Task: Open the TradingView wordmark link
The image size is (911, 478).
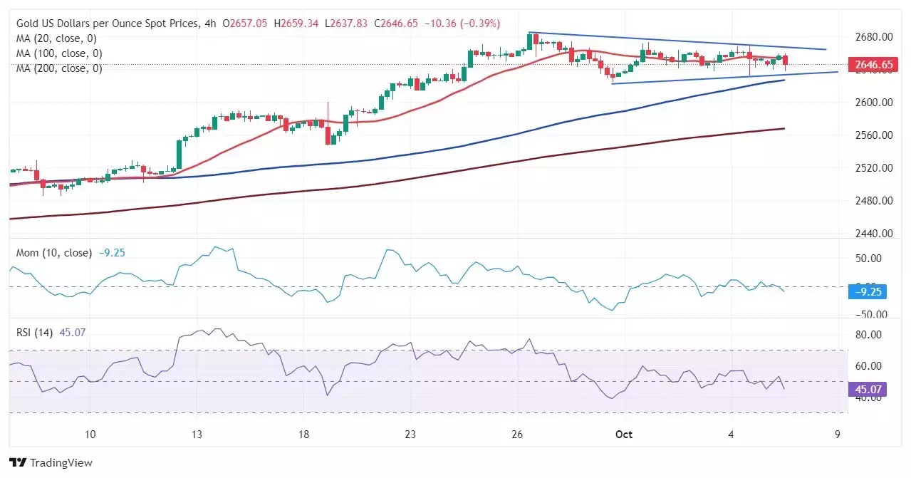Action: 61,463
